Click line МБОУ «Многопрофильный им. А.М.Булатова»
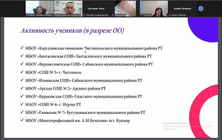This screenshot has height=140, width=222. pyautogui.click(x=77, y=121)
